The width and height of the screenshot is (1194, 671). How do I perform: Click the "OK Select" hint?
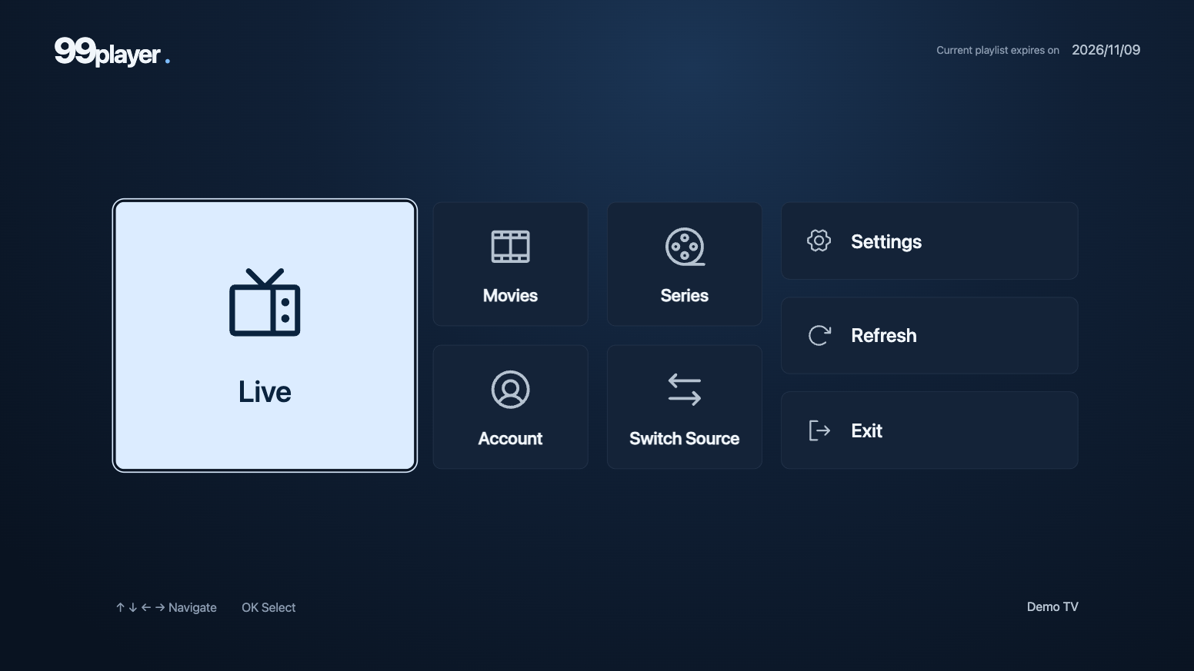click(x=268, y=607)
